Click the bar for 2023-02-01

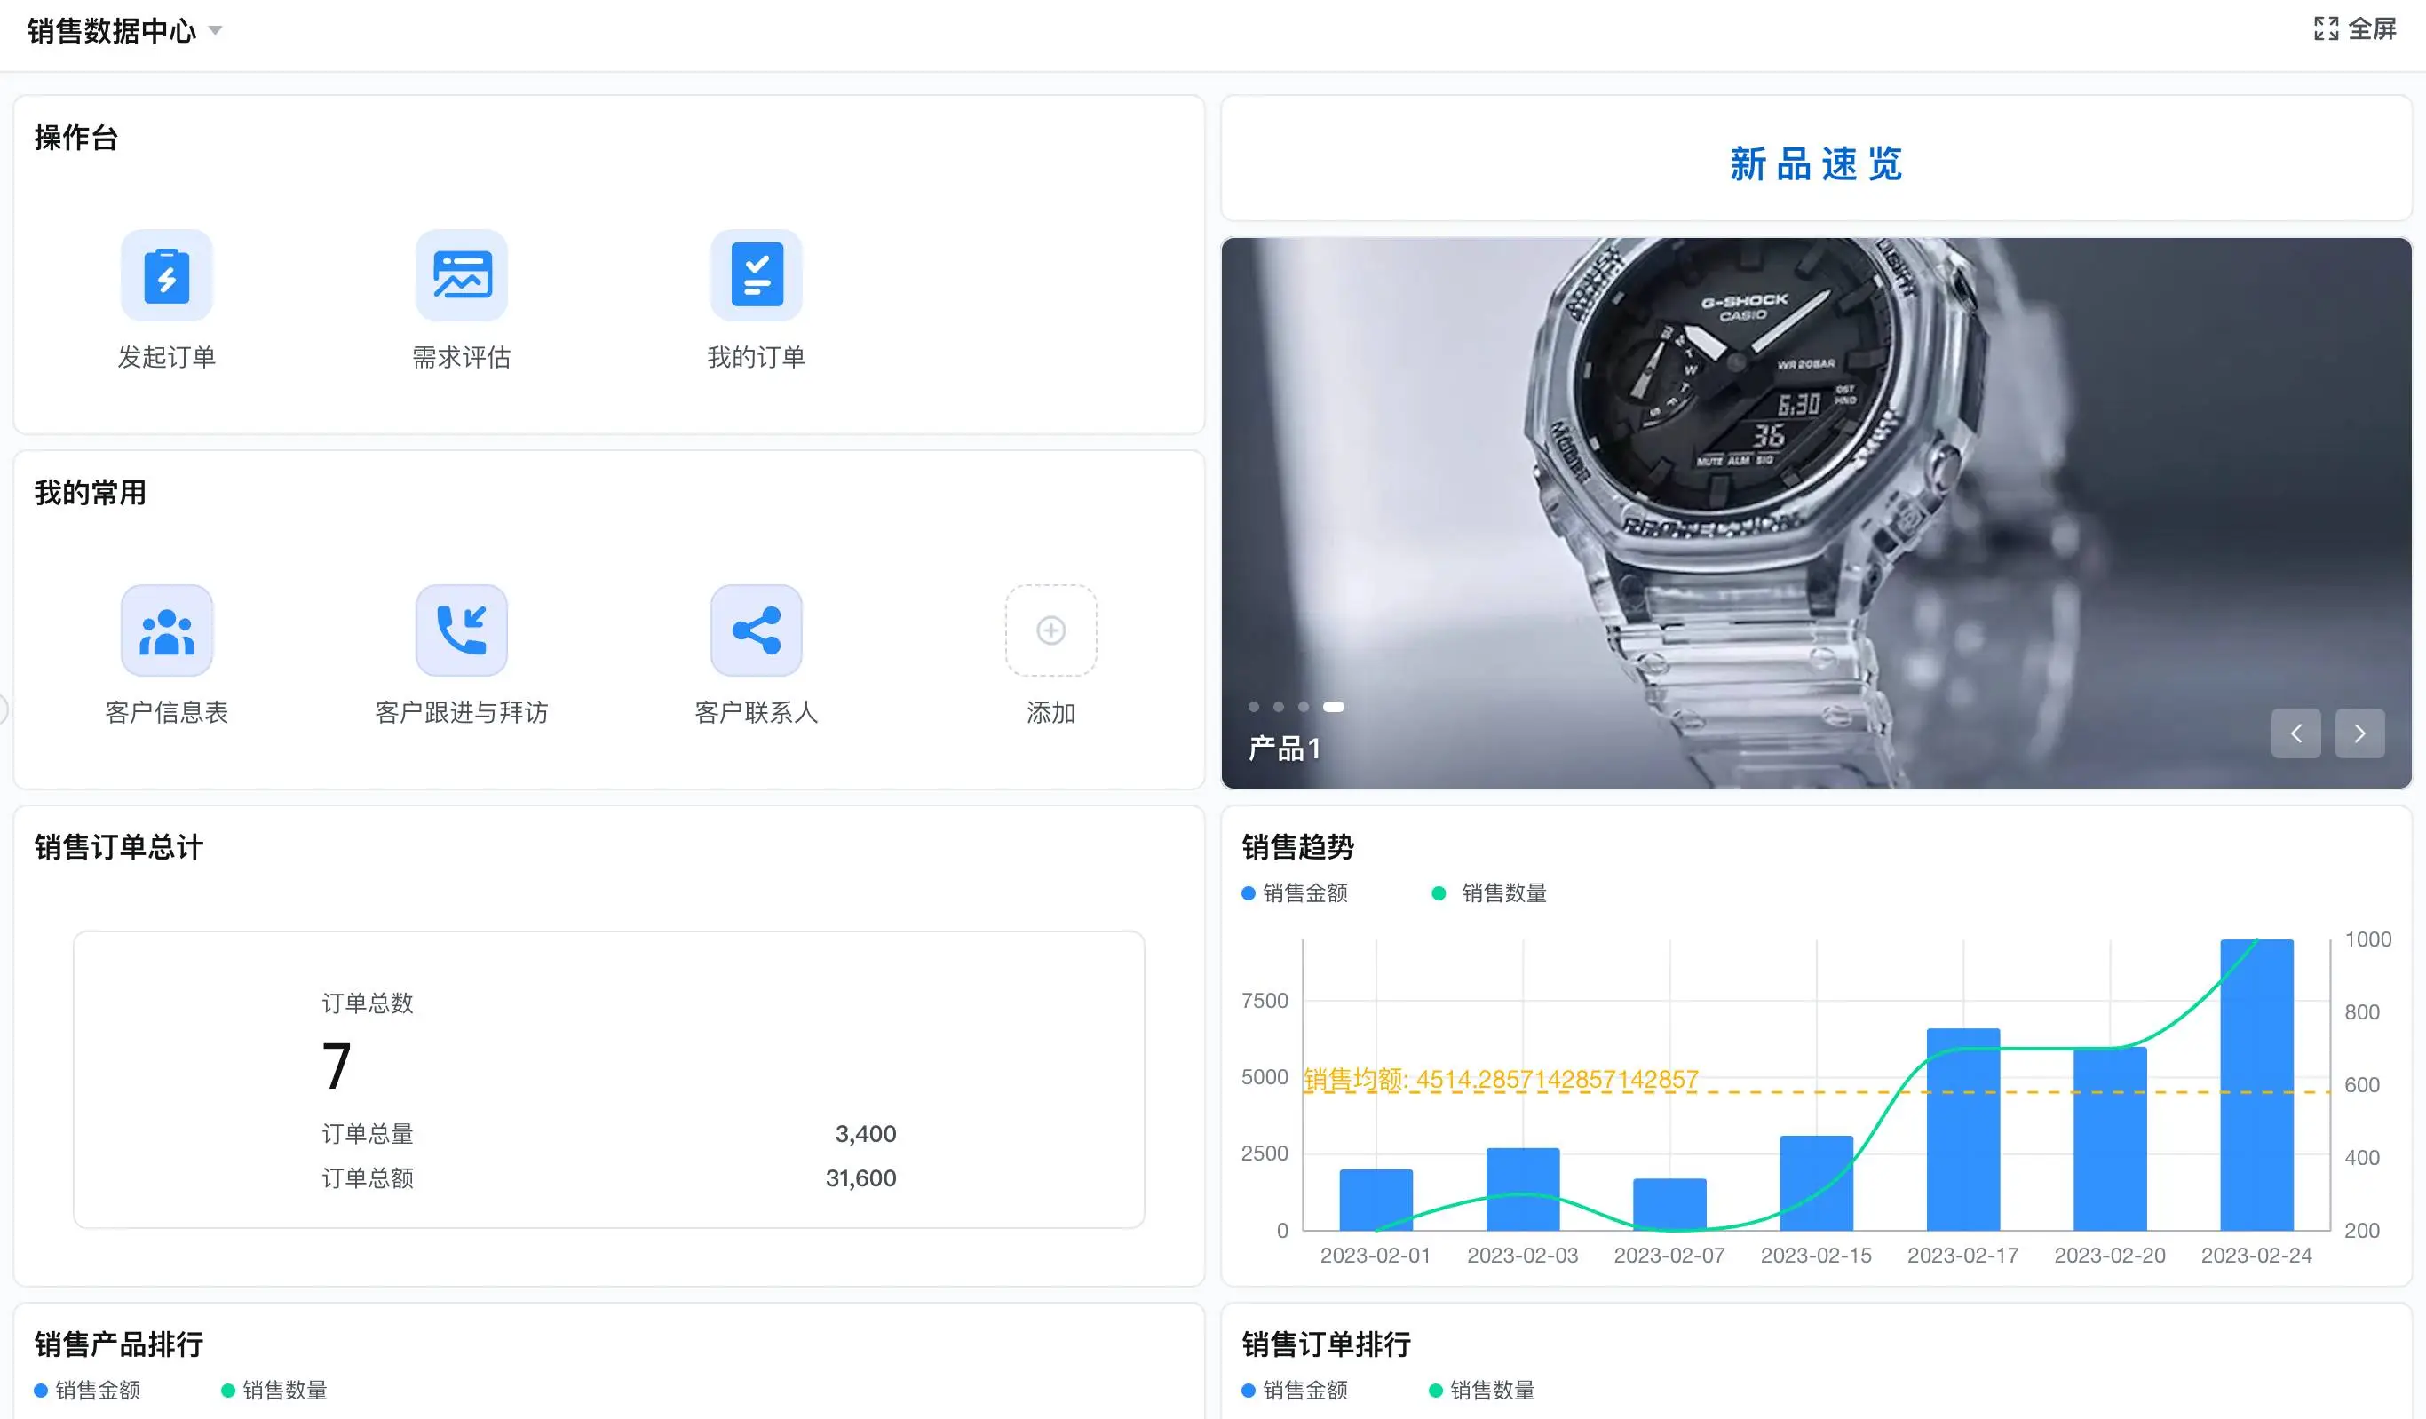coord(1376,1200)
